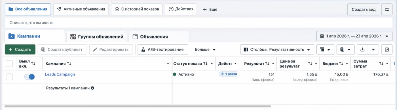
Task: Switch to Группы объявлений tab
Action: click(97, 36)
